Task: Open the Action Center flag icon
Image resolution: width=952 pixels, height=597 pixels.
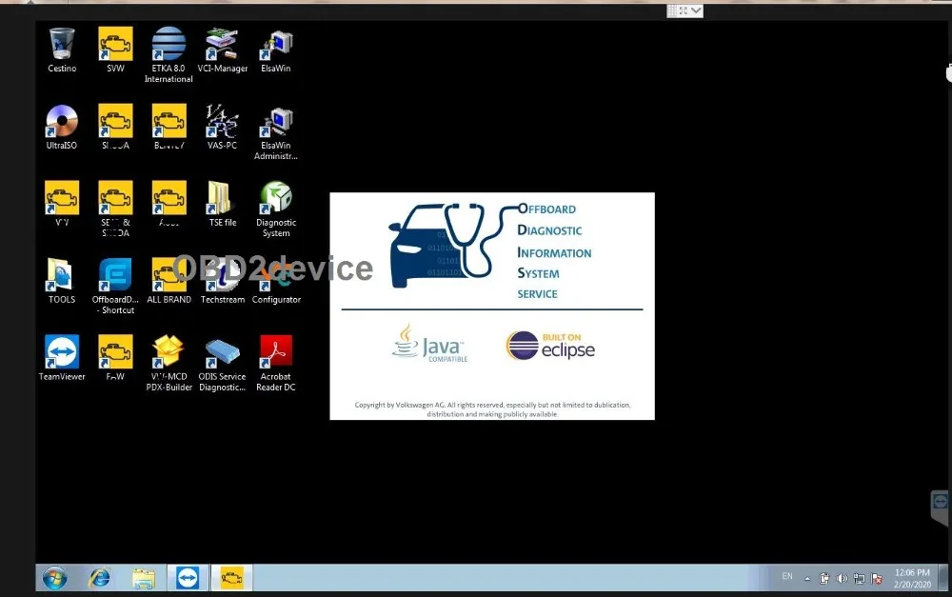Action: coord(877,578)
